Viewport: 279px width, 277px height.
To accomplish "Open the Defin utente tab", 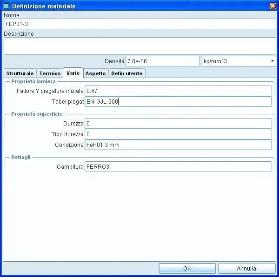I will tap(127, 73).
